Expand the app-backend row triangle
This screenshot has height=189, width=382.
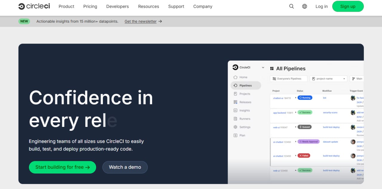(x=296, y=113)
